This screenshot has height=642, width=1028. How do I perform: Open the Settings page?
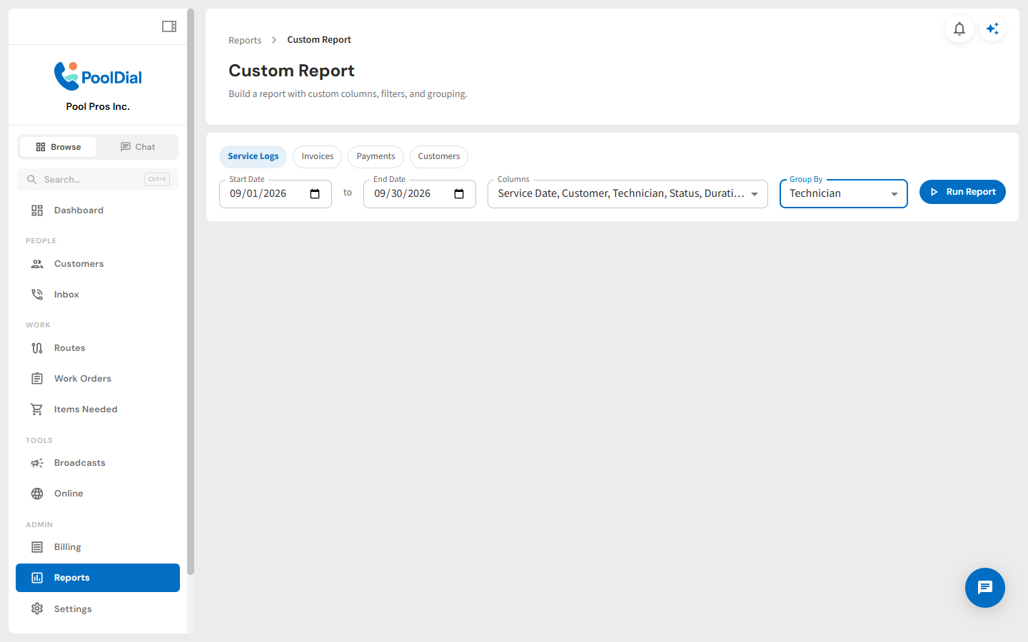point(98,608)
